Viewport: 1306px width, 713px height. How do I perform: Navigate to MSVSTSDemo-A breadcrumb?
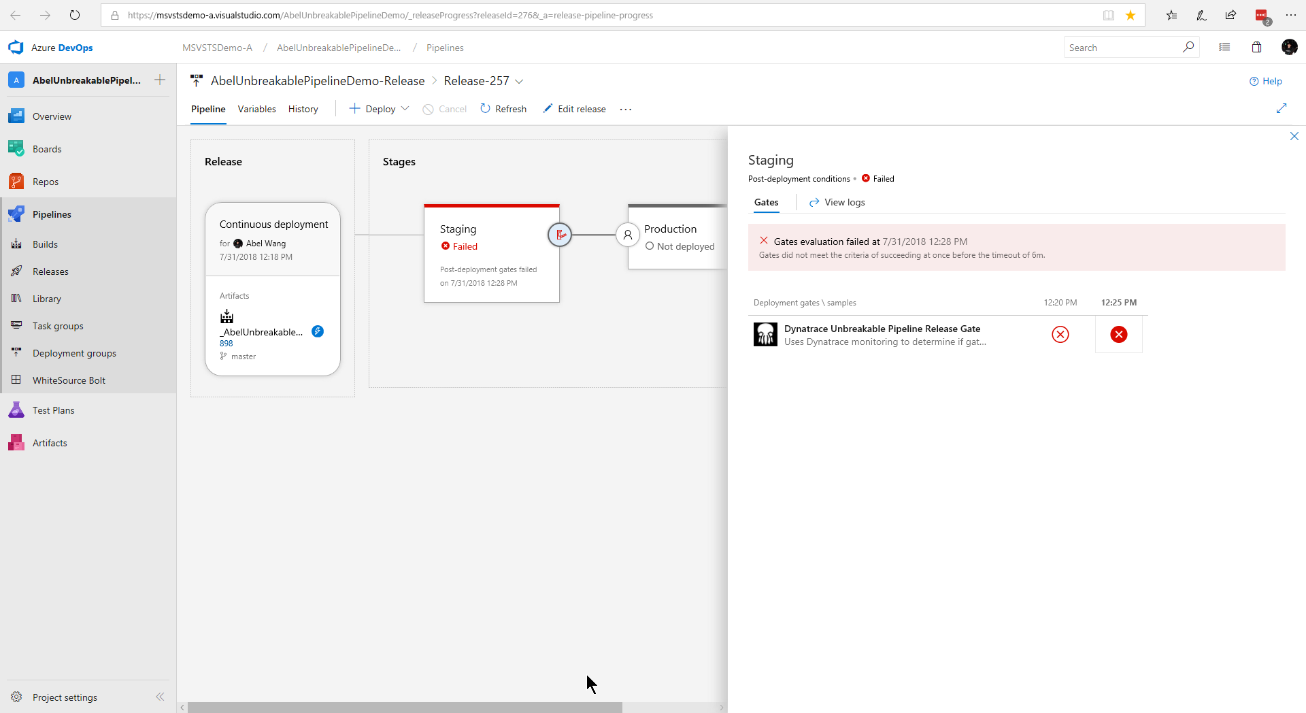(x=217, y=48)
